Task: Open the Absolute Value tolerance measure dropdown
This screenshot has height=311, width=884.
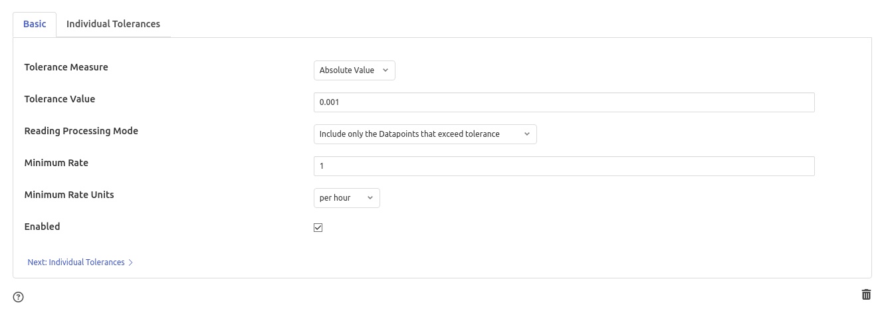Action: click(354, 70)
